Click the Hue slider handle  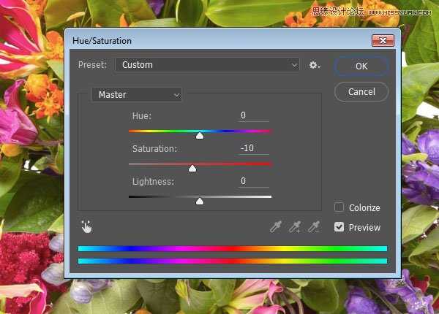pyautogui.click(x=200, y=135)
